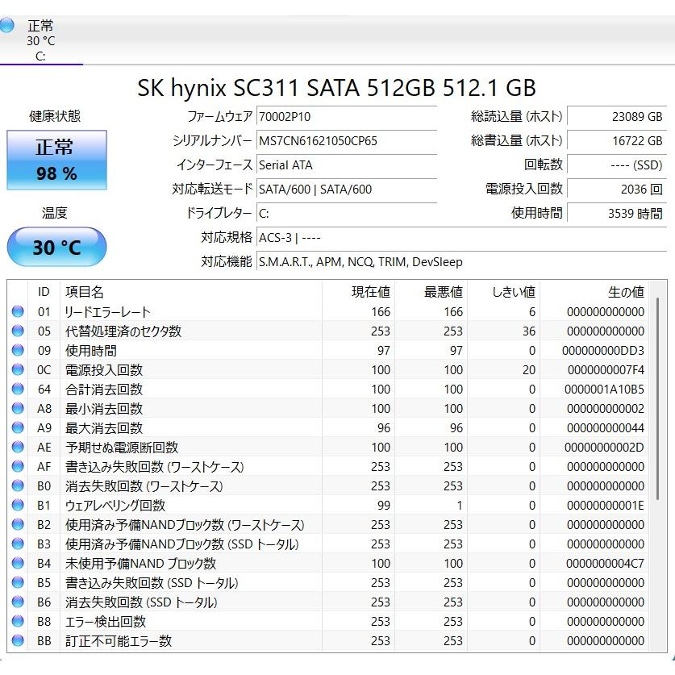Image resolution: width=675 pixels, height=675 pixels.
Task: Click the status orb of row B0 消去失敗回数
Action: [x=18, y=485]
